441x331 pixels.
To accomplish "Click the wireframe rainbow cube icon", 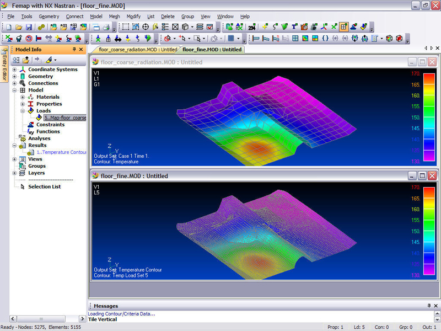I will click(x=389, y=38).
